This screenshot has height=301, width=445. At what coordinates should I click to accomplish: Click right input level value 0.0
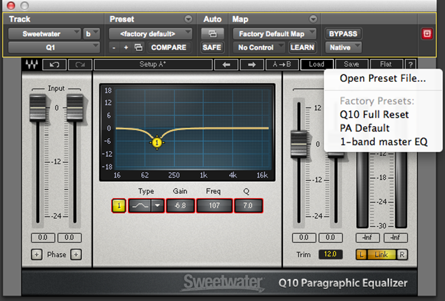[69, 238]
